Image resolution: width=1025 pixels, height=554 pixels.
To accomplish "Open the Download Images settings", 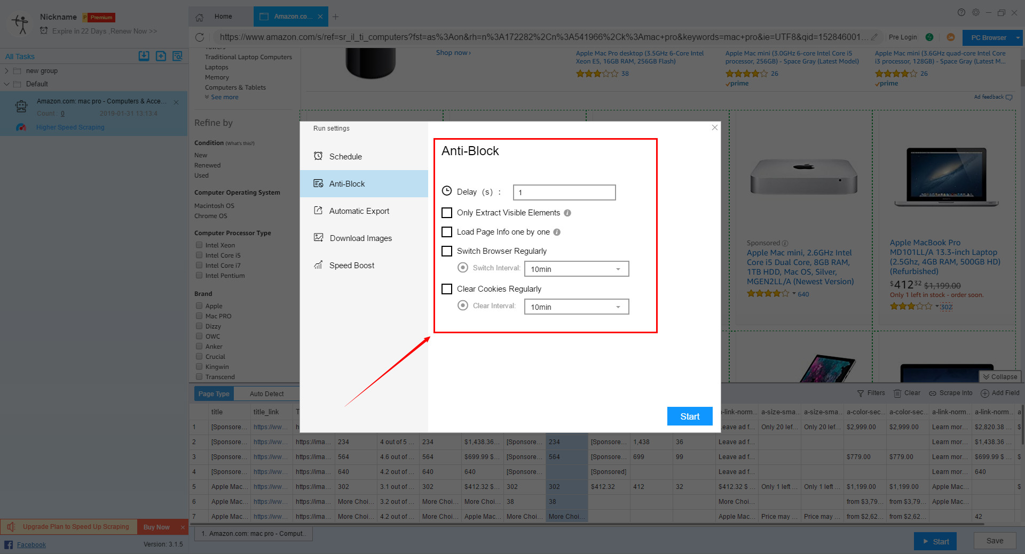I will click(x=360, y=238).
